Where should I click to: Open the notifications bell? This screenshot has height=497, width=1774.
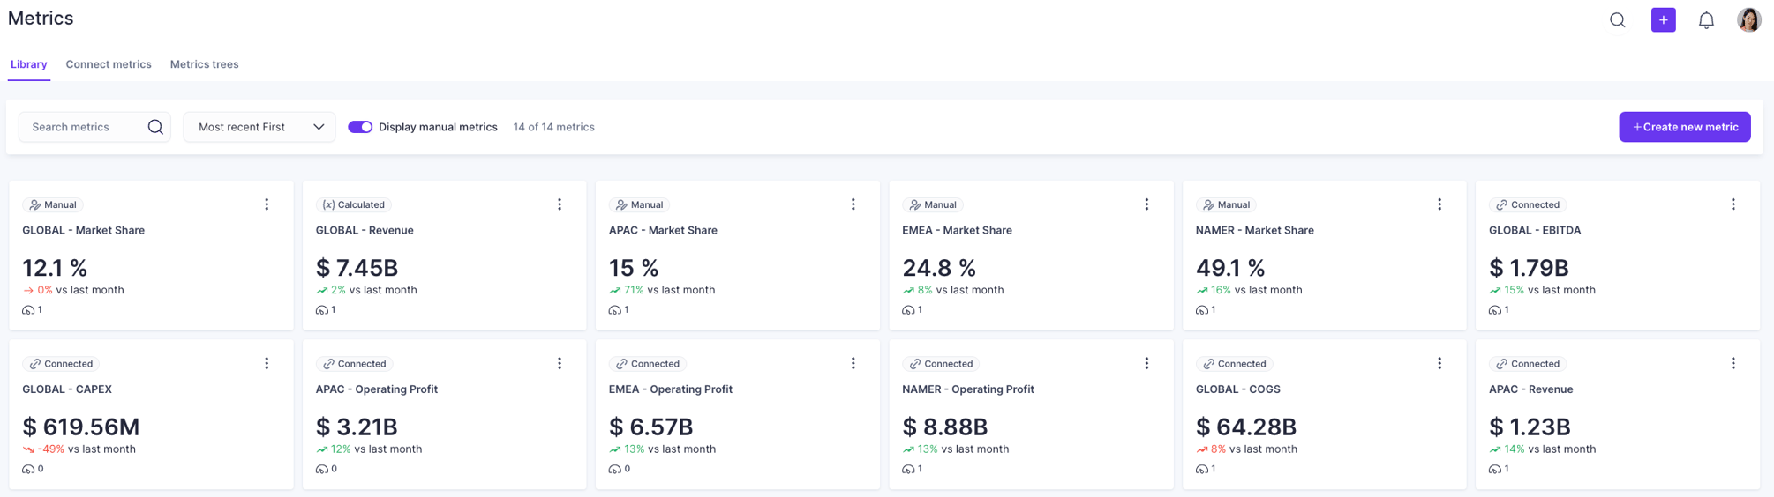pos(1706,19)
